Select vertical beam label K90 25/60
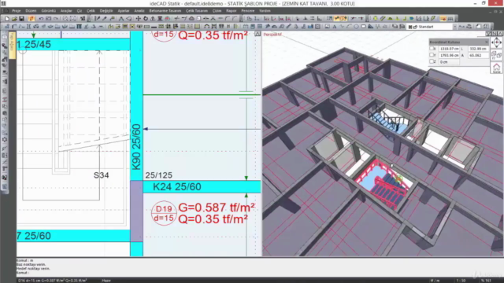504x283 pixels. point(136,147)
